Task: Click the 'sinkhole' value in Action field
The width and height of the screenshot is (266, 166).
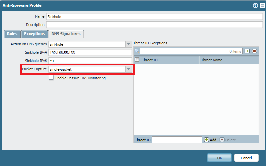Action: point(56,44)
